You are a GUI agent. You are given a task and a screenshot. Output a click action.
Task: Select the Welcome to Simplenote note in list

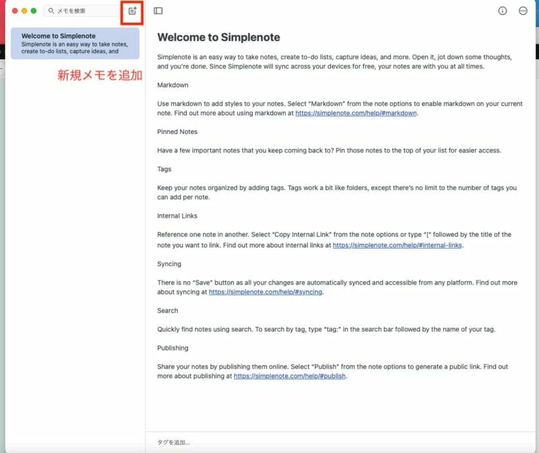click(x=75, y=43)
